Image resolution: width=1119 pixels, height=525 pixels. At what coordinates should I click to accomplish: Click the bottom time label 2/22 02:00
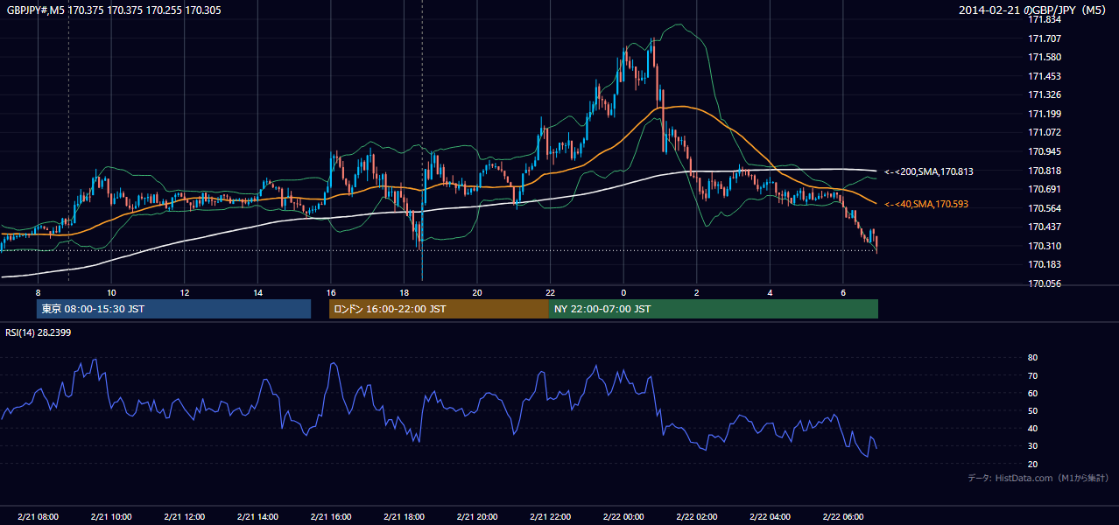pyautogui.click(x=696, y=517)
